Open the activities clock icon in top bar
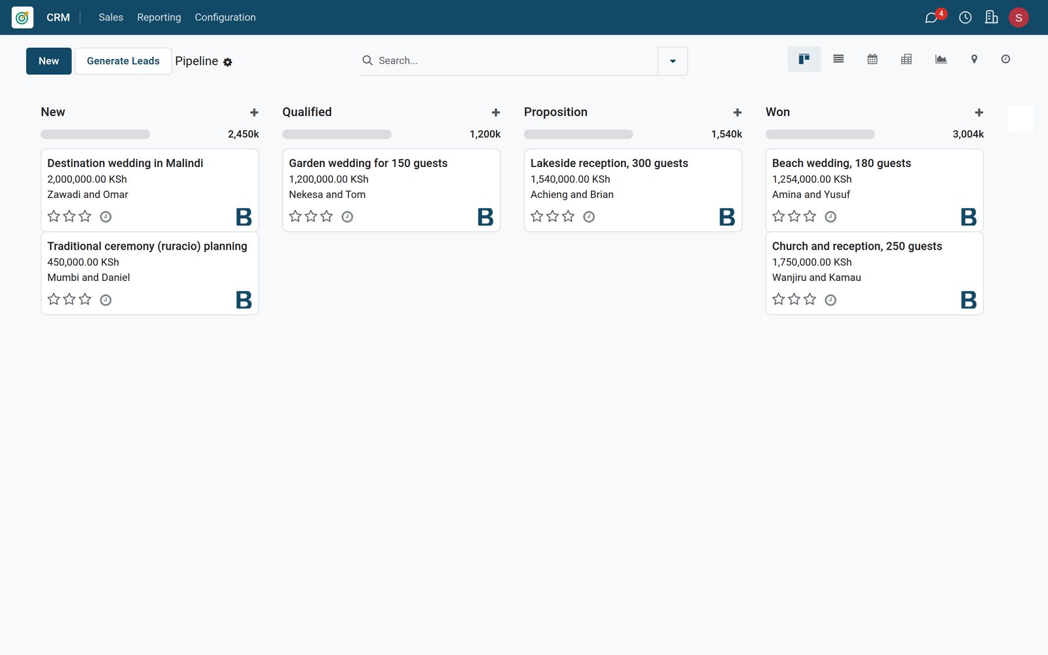 [965, 18]
